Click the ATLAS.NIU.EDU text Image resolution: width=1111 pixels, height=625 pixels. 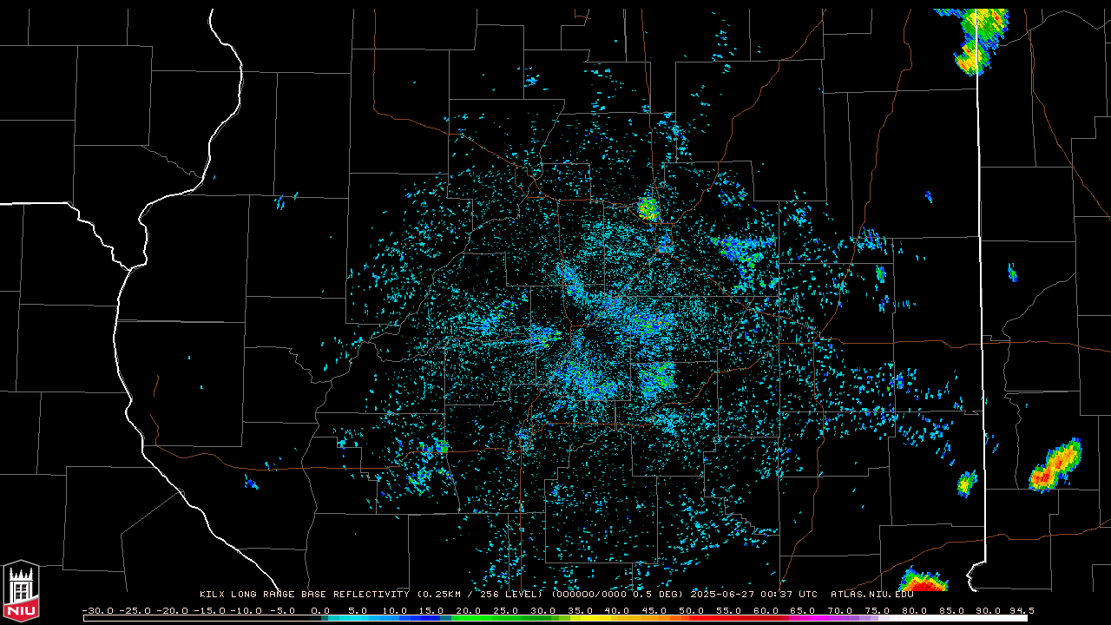871,595
